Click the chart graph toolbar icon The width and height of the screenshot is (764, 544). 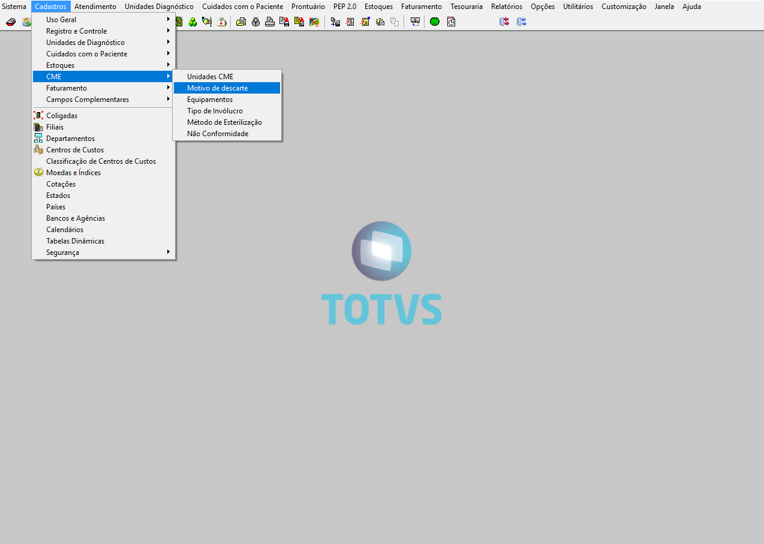[313, 22]
